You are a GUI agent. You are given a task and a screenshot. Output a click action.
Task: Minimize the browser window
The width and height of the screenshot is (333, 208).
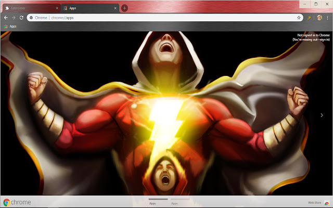point(305,4)
